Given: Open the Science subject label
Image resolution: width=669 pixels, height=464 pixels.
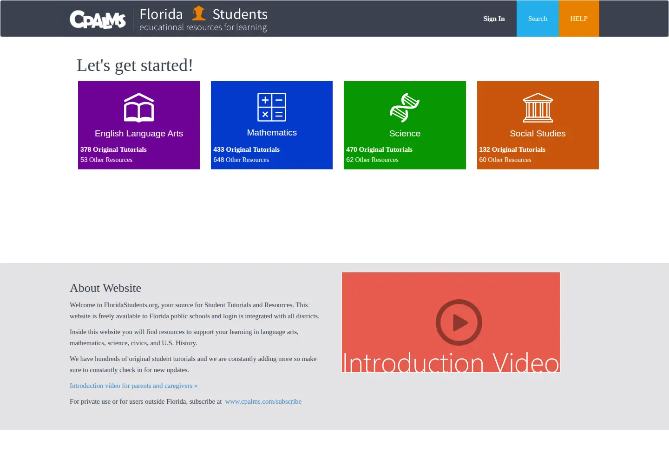Looking at the screenshot, I should click(405, 134).
